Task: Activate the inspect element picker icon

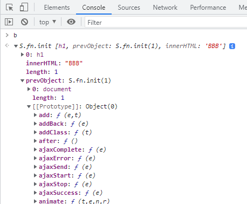Action: [x=9, y=8]
